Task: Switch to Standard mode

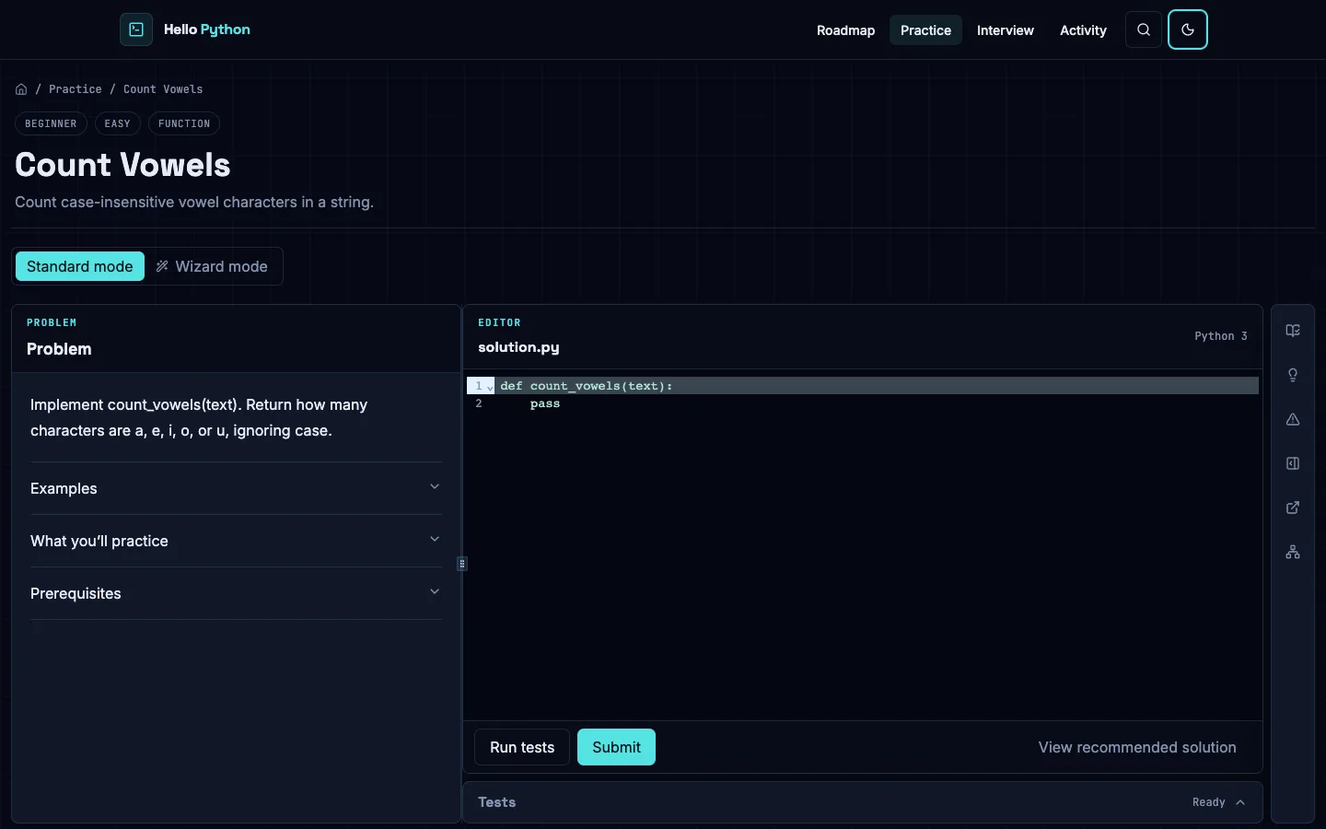Action: [x=80, y=266]
